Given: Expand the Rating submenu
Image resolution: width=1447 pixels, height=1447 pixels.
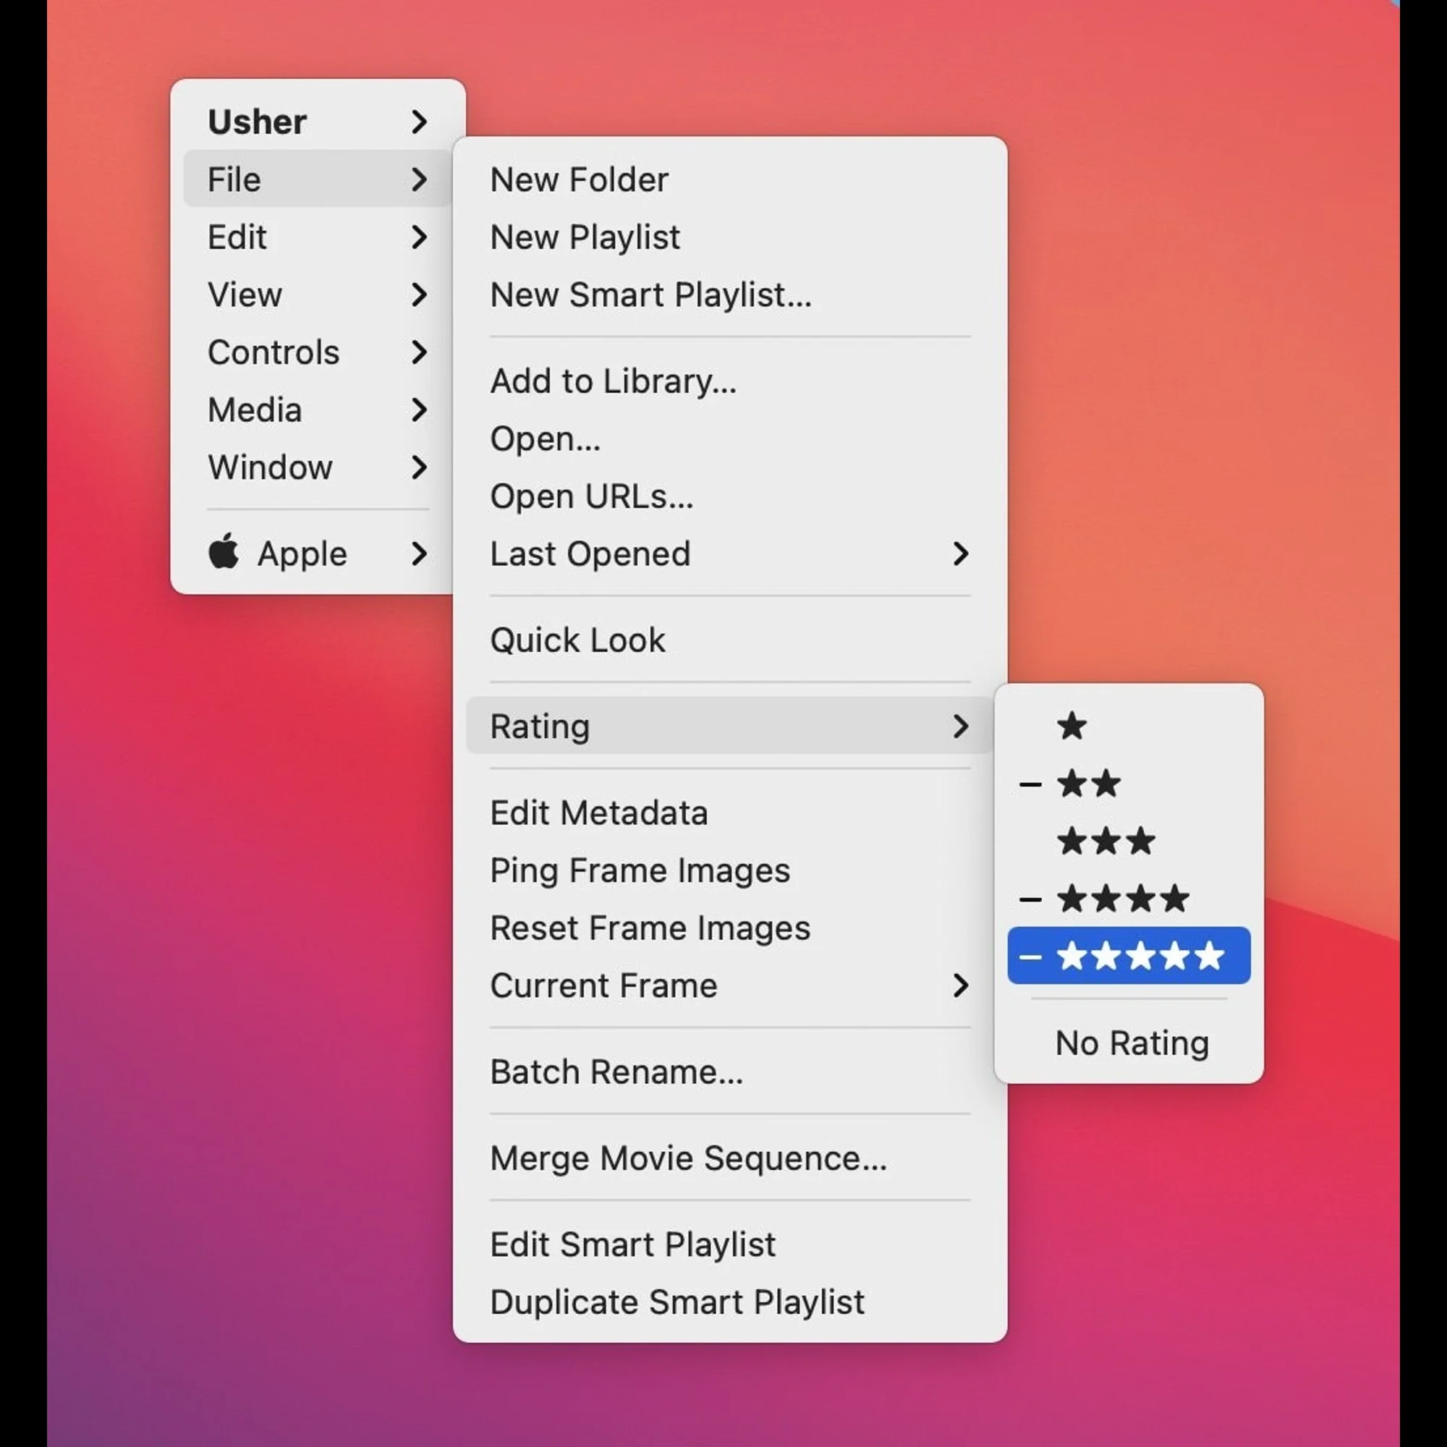Looking at the screenshot, I should [x=729, y=726].
